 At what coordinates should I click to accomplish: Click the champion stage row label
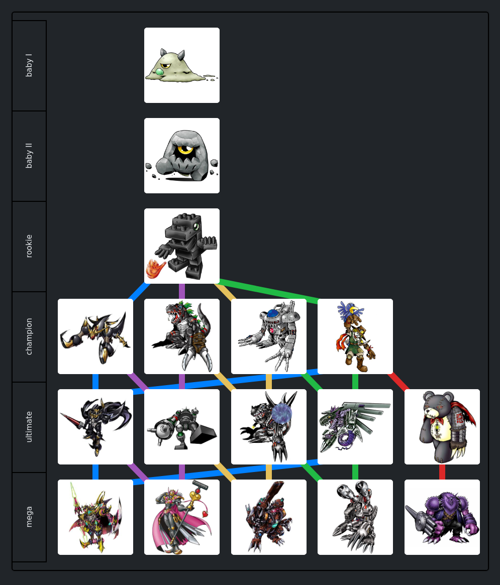pyautogui.click(x=29, y=336)
